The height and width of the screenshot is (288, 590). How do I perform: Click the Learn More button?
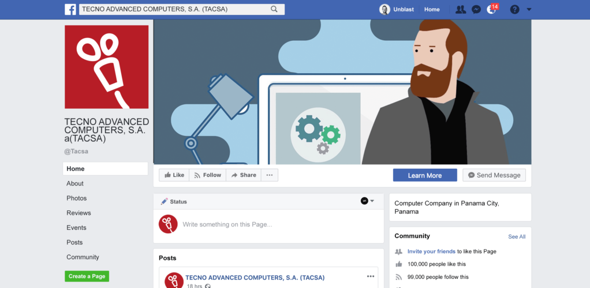coord(425,175)
